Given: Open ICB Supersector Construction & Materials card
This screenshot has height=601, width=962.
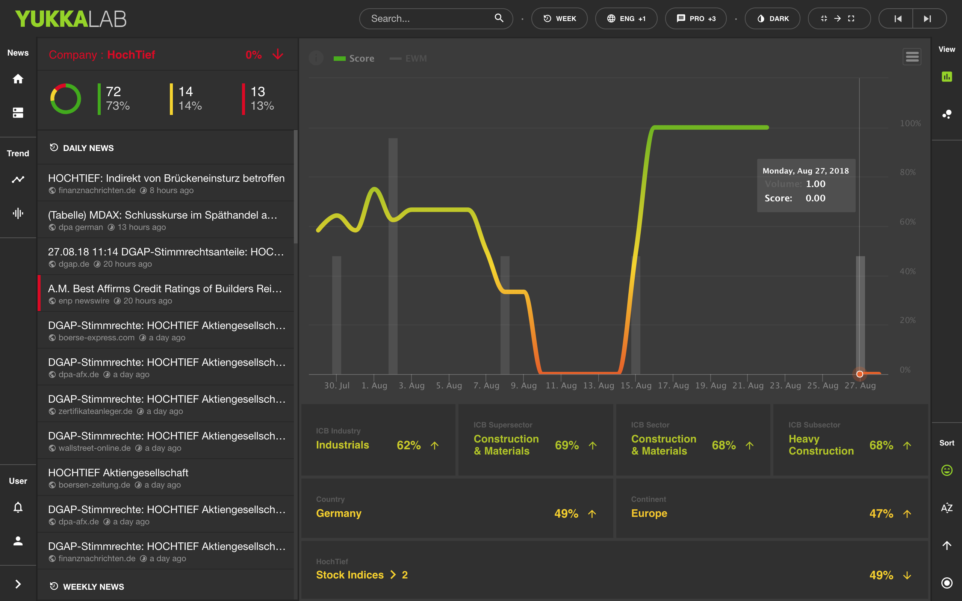Looking at the screenshot, I should [535, 439].
